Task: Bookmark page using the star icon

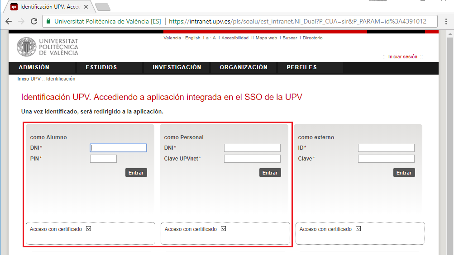Action: (x=445, y=21)
